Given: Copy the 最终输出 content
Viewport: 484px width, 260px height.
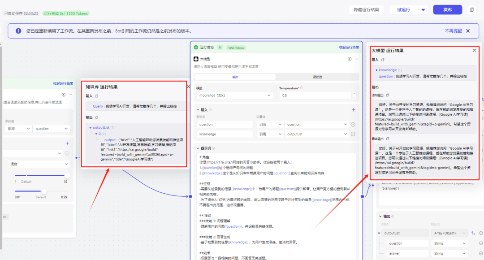Looking at the screenshot, I should pos(388,139).
